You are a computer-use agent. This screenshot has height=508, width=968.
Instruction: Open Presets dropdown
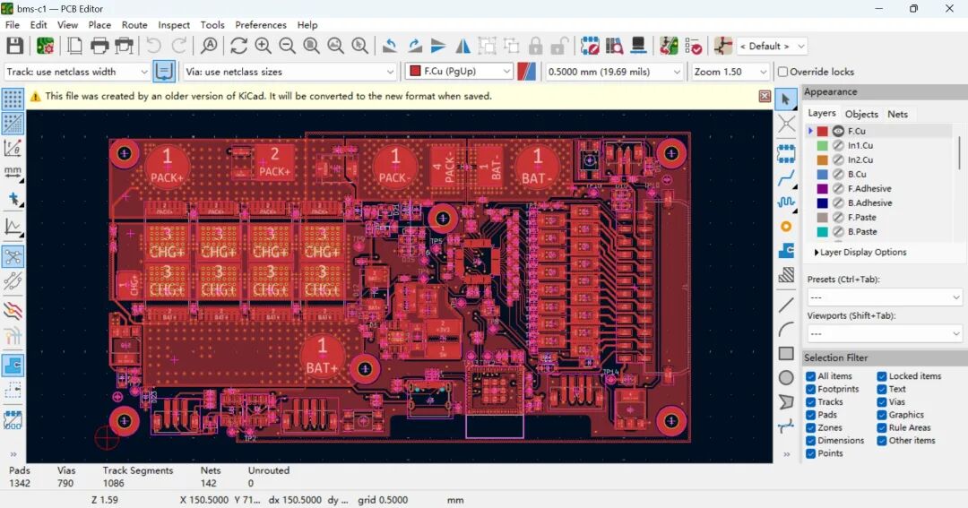[x=884, y=297]
